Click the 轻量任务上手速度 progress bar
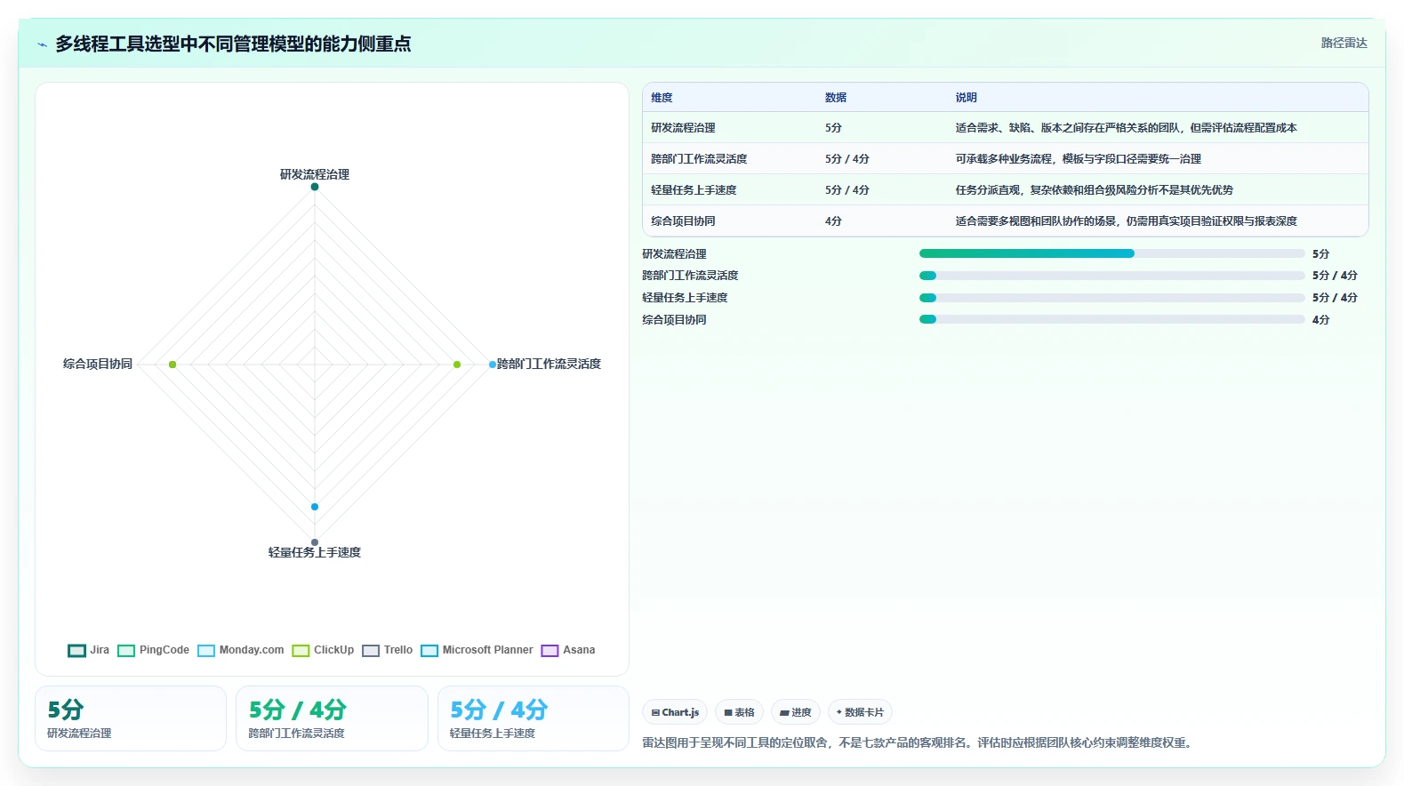The image size is (1404, 786). coord(1111,298)
